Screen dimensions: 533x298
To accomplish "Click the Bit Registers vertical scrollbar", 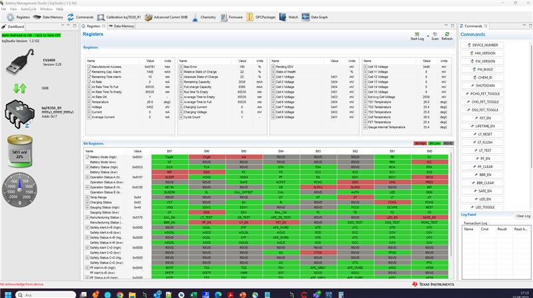I will coord(452,204).
